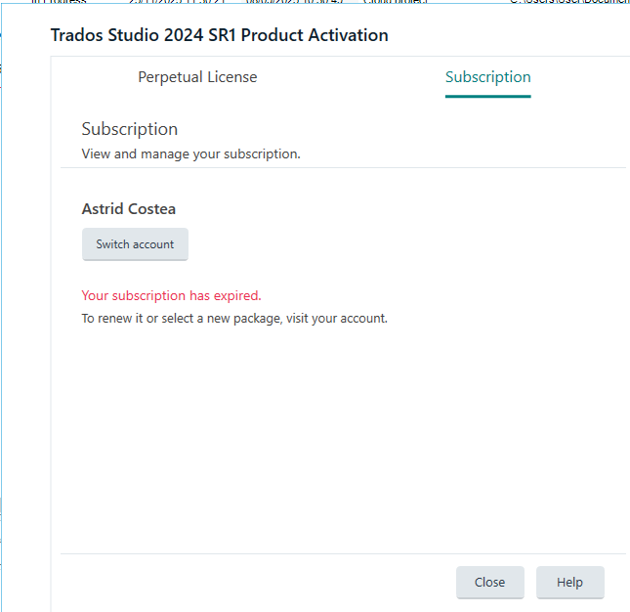Viewport: 630px width, 612px height.
Task: Close the Product Activation dialog
Action: [489, 583]
